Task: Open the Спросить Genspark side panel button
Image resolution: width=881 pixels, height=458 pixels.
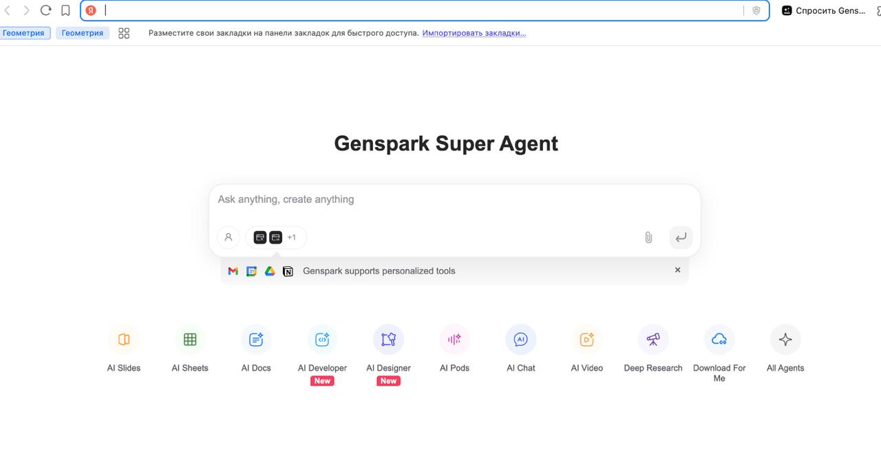Action: pyautogui.click(x=824, y=10)
